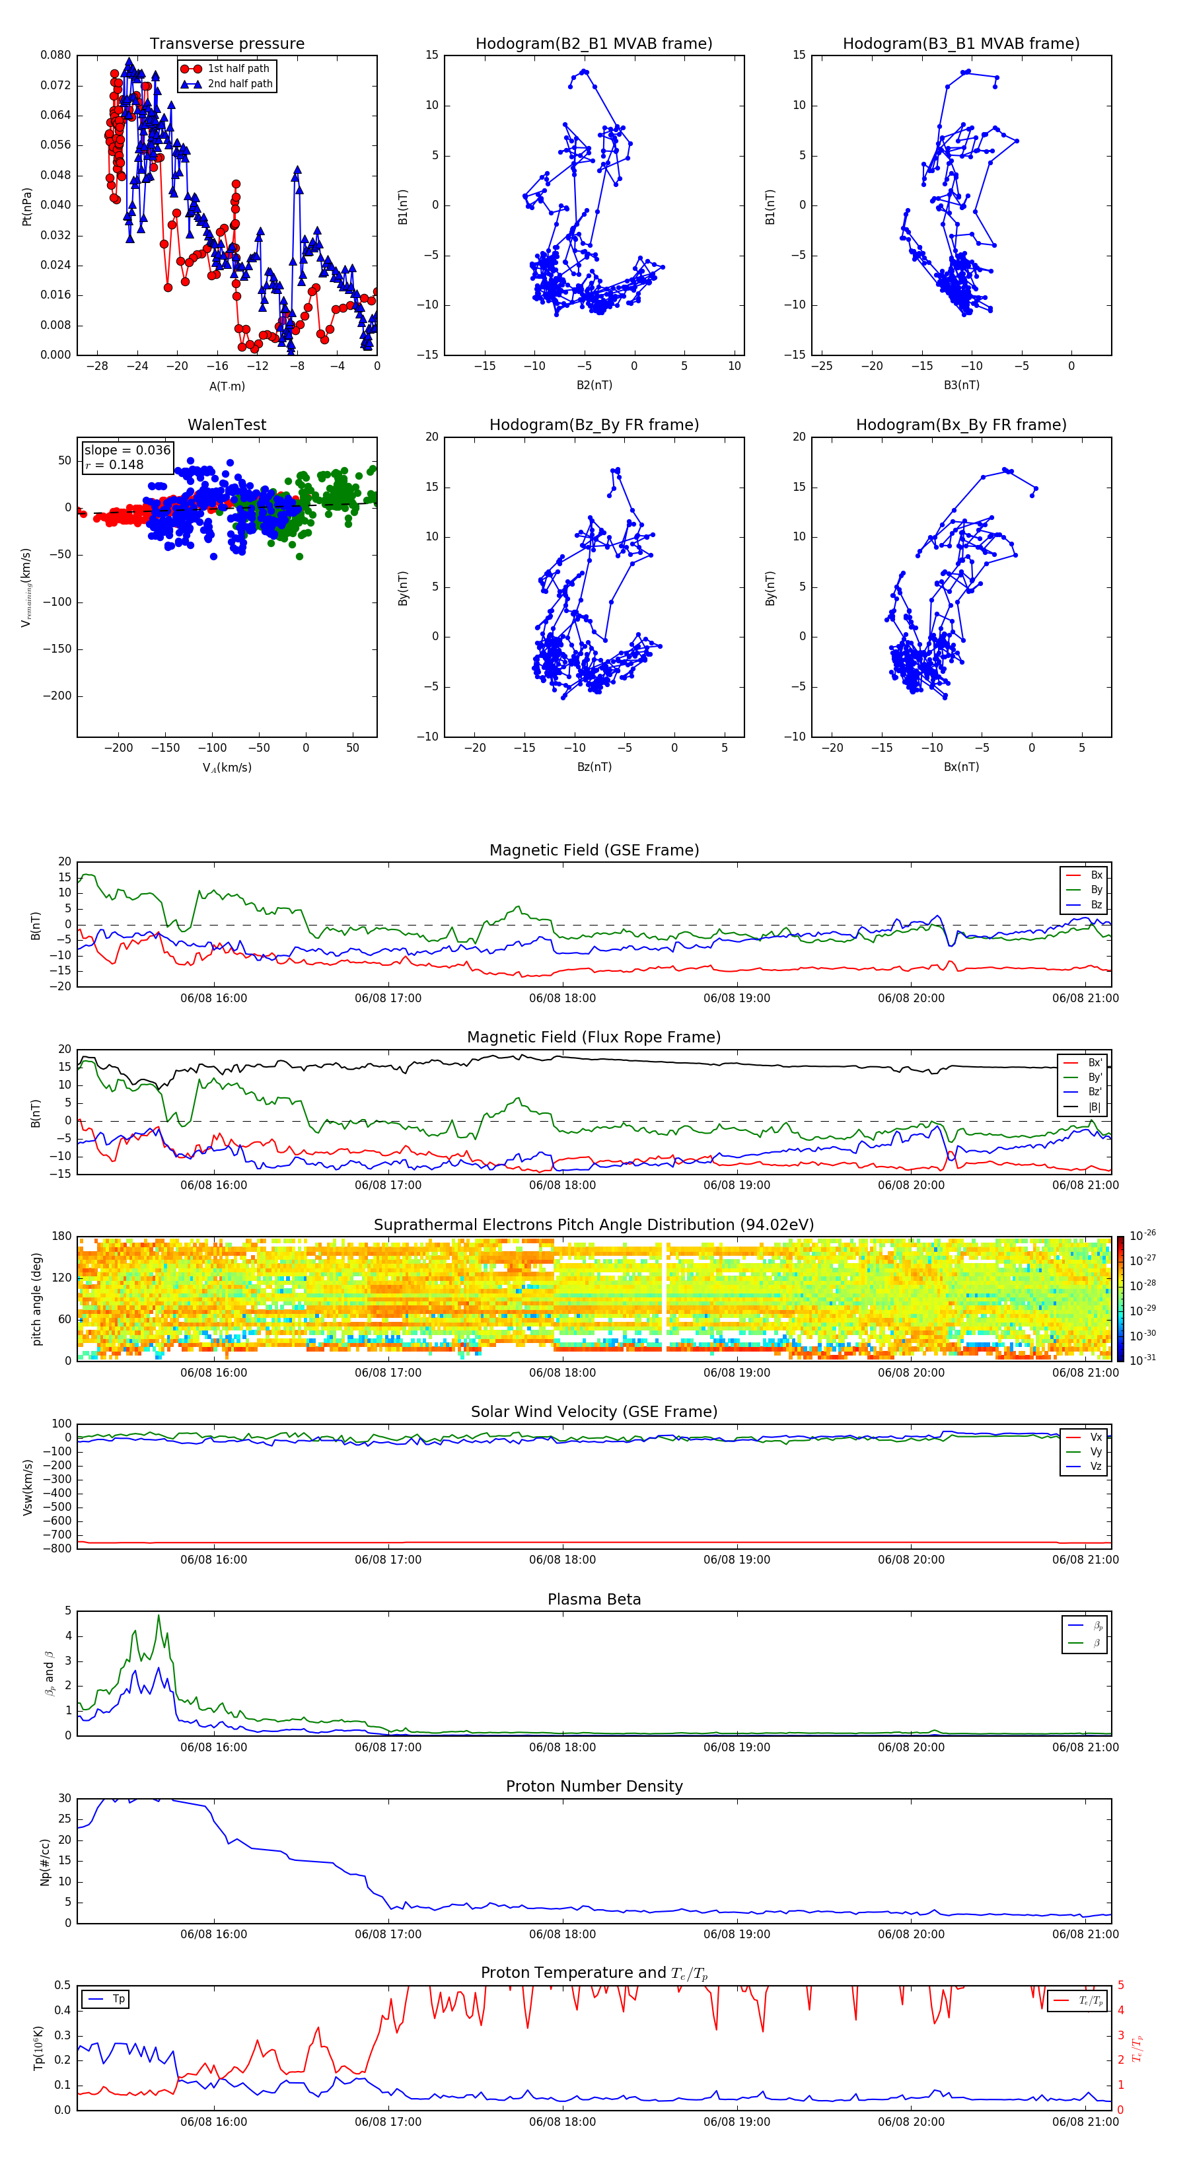Click the 'Hodogram(B2_B1 MVAB frame)' title

point(594,44)
